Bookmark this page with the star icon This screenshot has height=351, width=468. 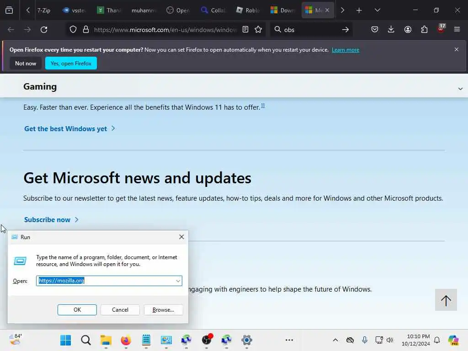(x=258, y=30)
